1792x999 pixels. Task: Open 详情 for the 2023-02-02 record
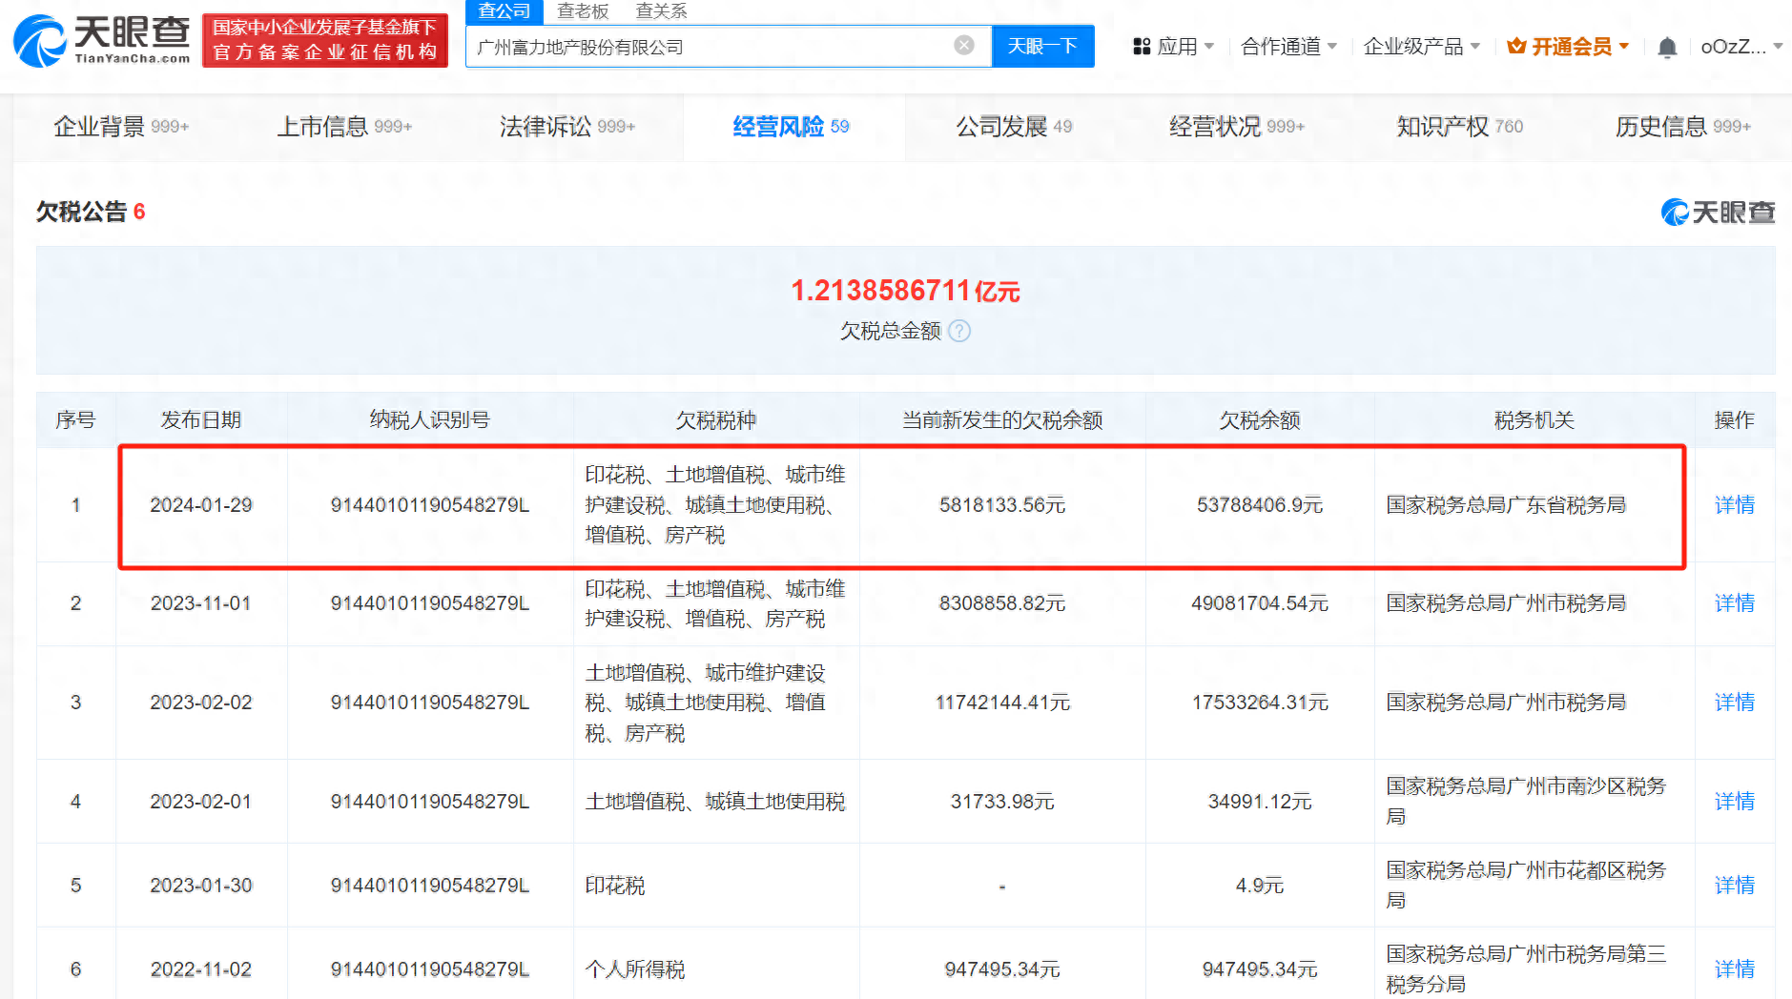[1734, 703]
